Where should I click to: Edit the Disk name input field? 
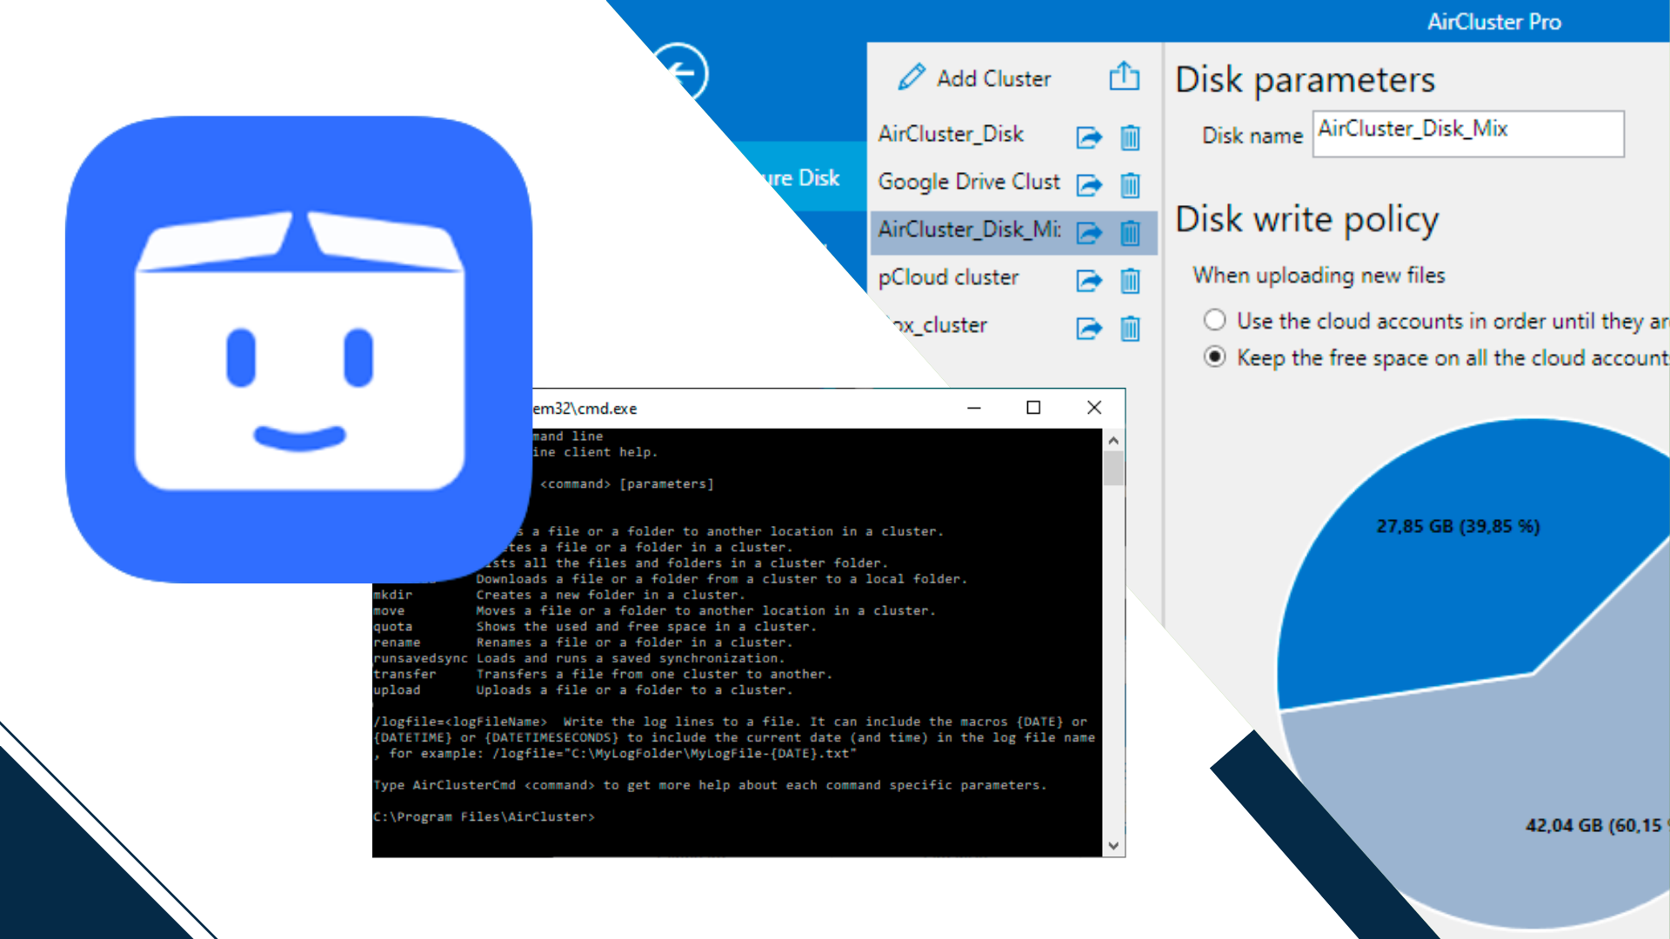click(1467, 134)
